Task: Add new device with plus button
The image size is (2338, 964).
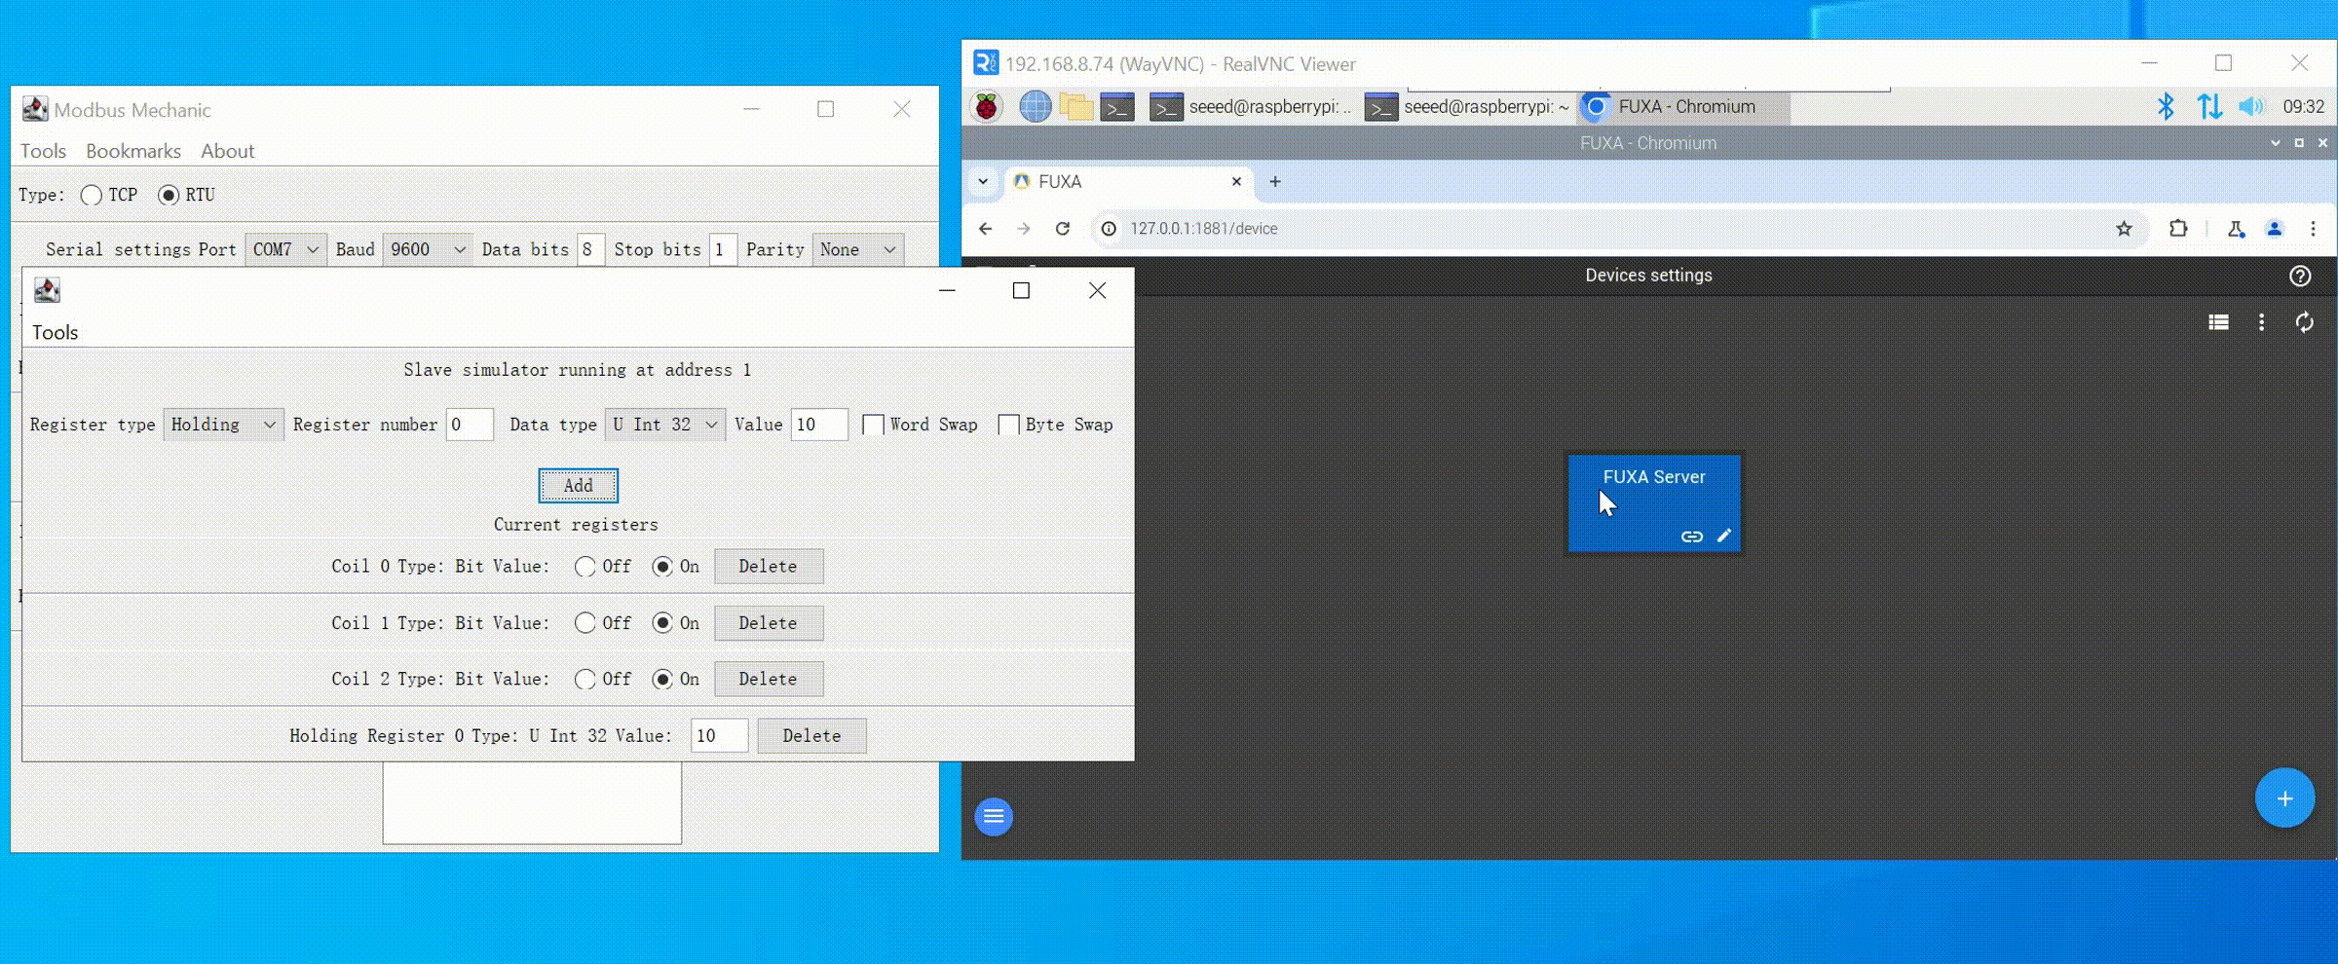Action: click(2284, 798)
